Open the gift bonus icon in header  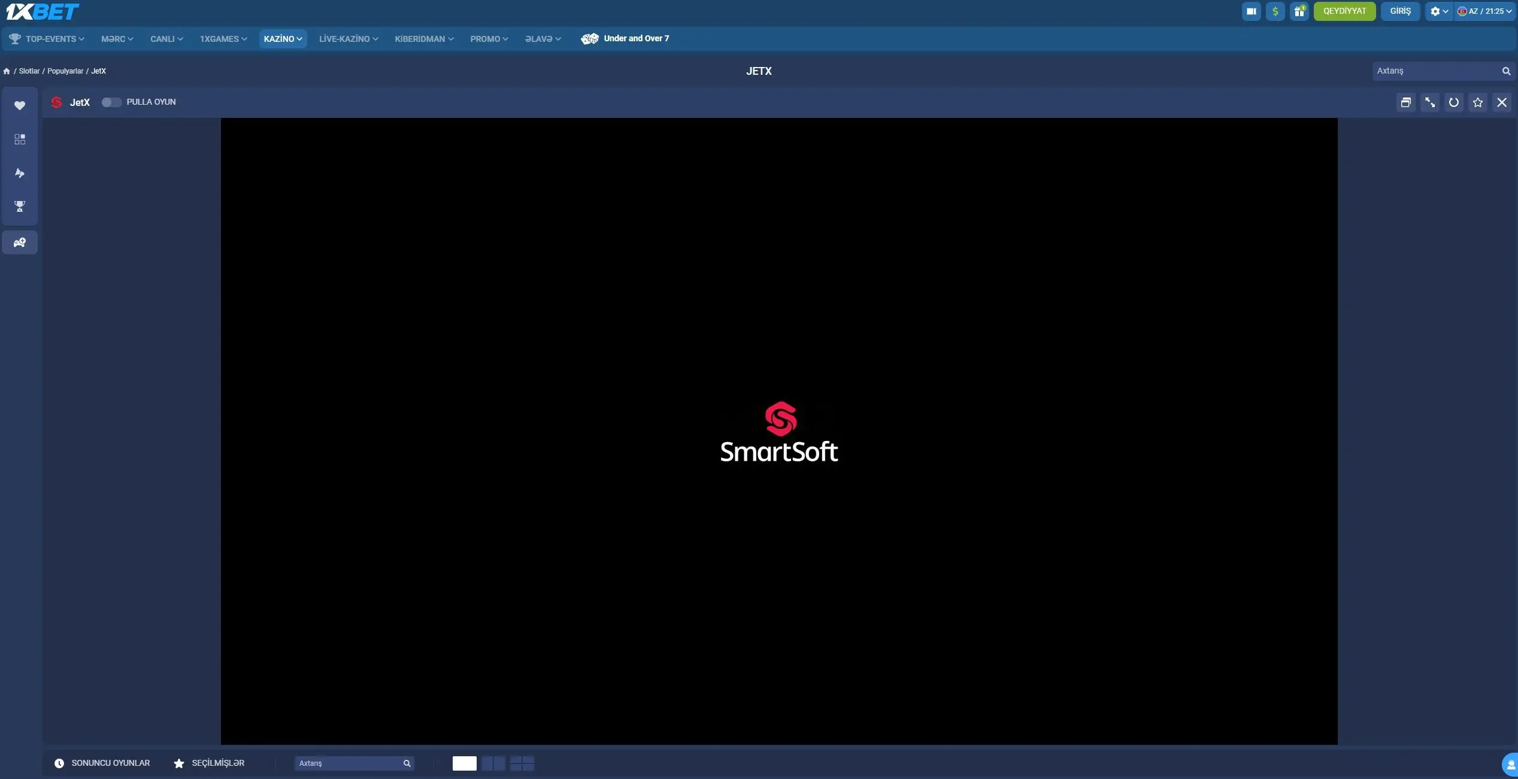point(1299,11)
